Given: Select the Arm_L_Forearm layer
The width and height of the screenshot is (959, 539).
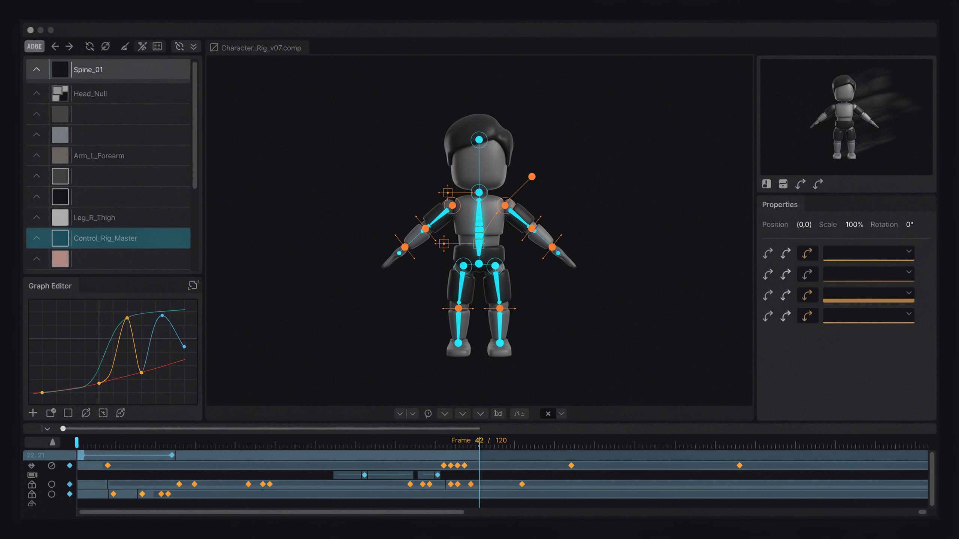Looking at the screenshot, I should point(108,156).
